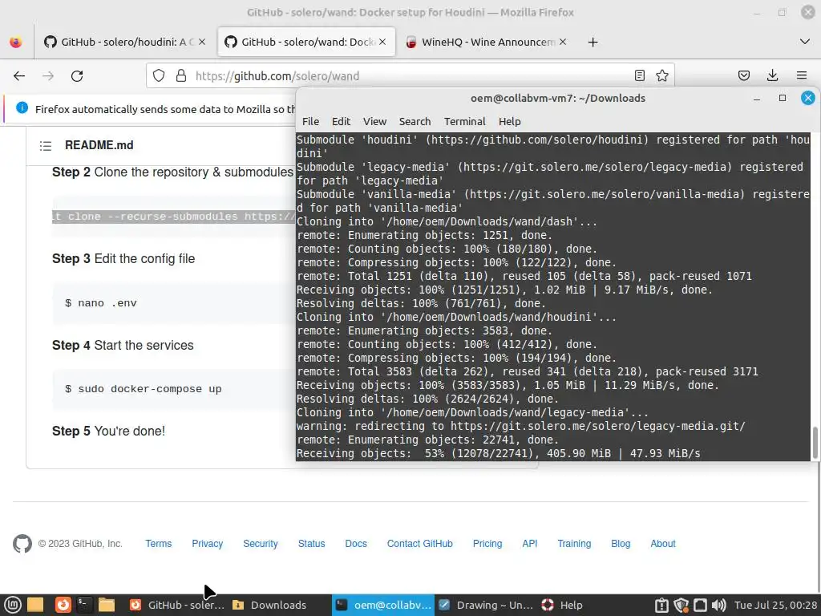Open the Firefox View icon in the tab bar

pyautogui.click(x=16, y=42)
